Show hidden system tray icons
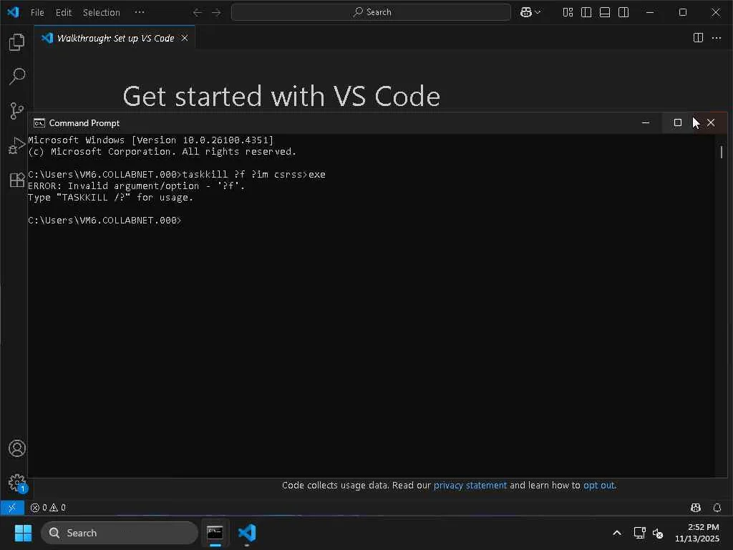 pos(617,533)
